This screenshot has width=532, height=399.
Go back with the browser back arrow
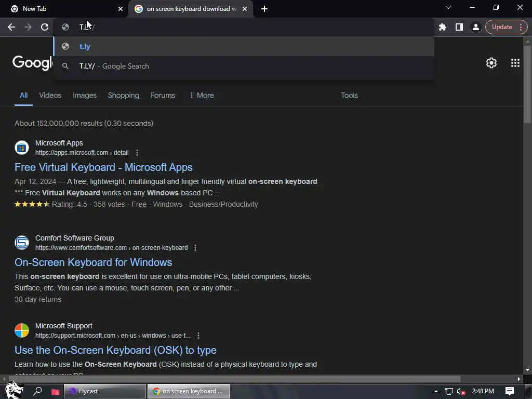coord(11,27)
